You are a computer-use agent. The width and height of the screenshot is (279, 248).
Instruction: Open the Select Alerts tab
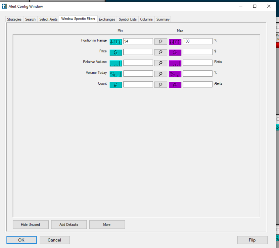coord(48,20)
